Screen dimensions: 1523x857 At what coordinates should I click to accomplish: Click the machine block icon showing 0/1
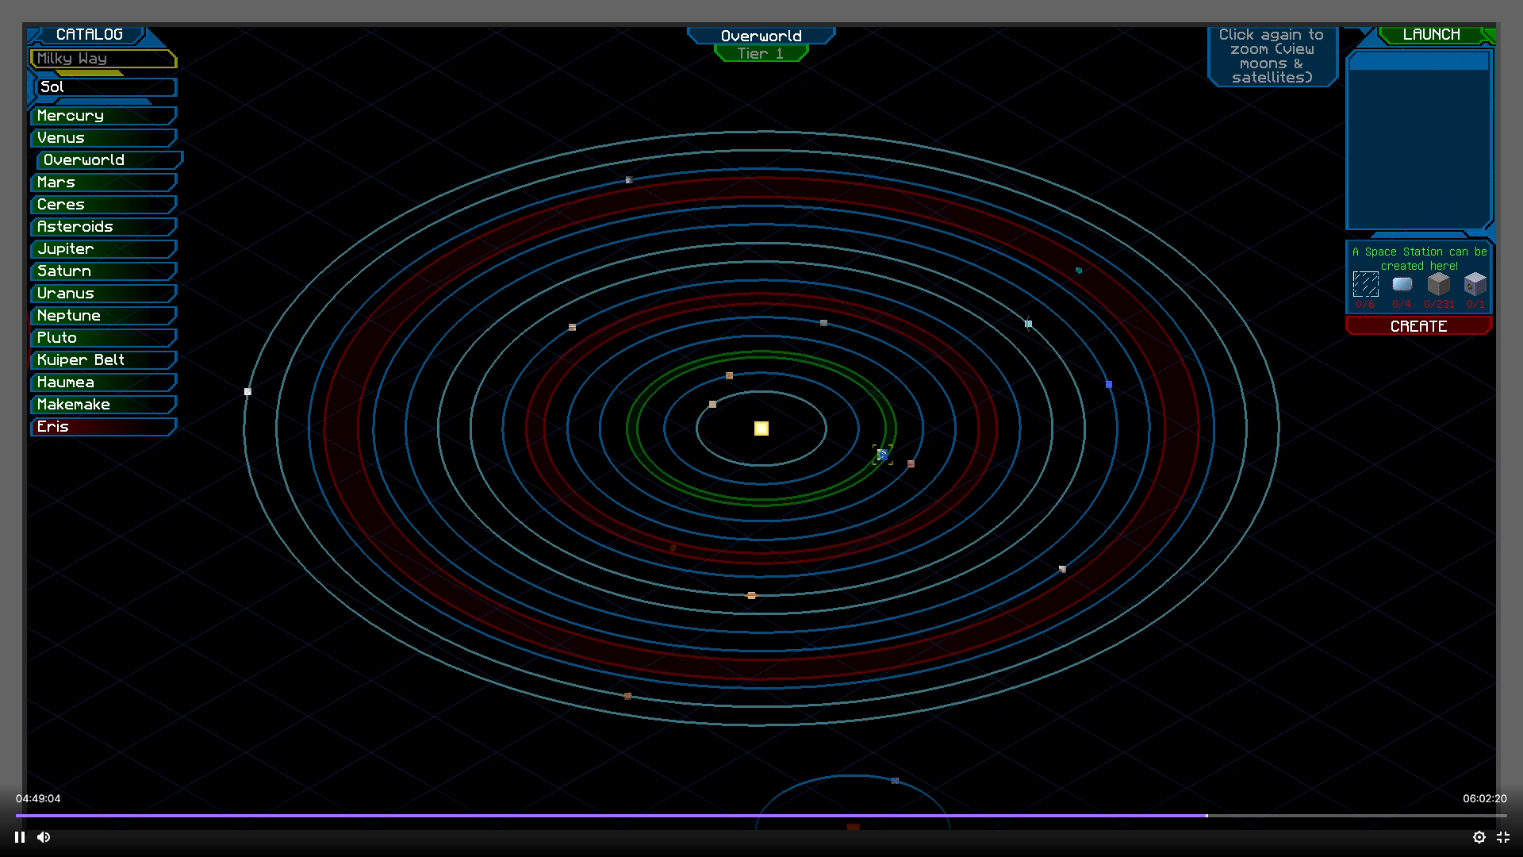click(x=1475, y=284)
